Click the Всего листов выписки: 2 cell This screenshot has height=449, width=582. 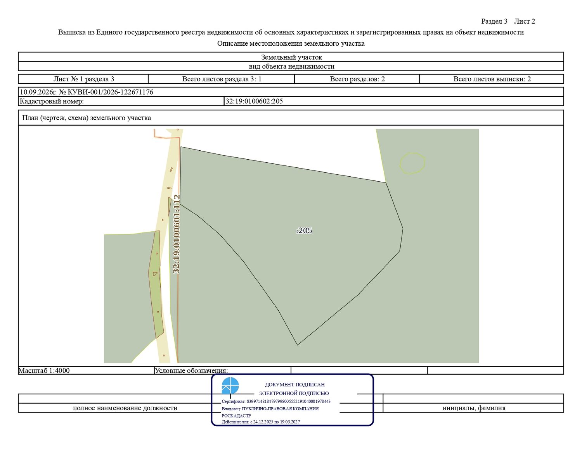coord(492,79)
